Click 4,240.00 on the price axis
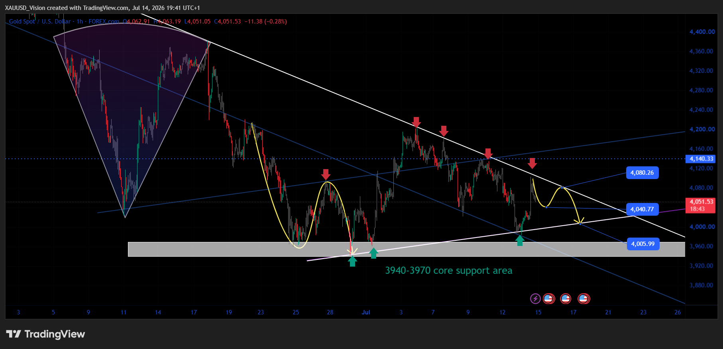This screenshot has height=349, width=723. coord(701,110)
